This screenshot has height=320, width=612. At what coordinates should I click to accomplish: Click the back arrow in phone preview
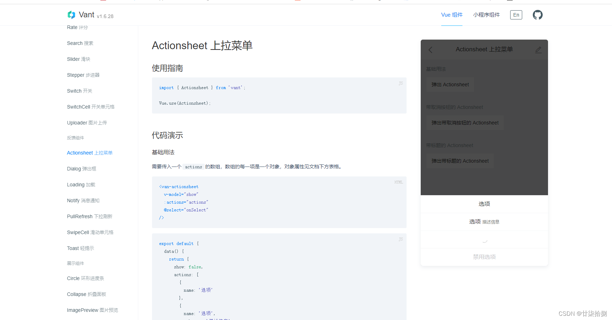pos(430,50)
